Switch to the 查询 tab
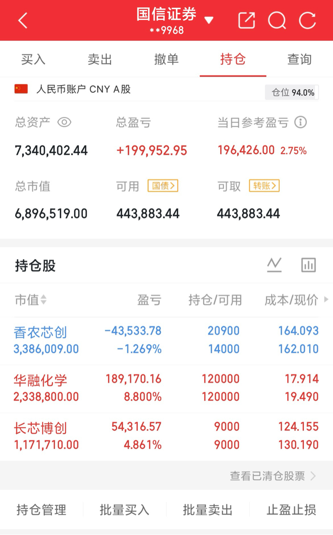The width and height of the screenshot is (333, 535). click(300, 59)
